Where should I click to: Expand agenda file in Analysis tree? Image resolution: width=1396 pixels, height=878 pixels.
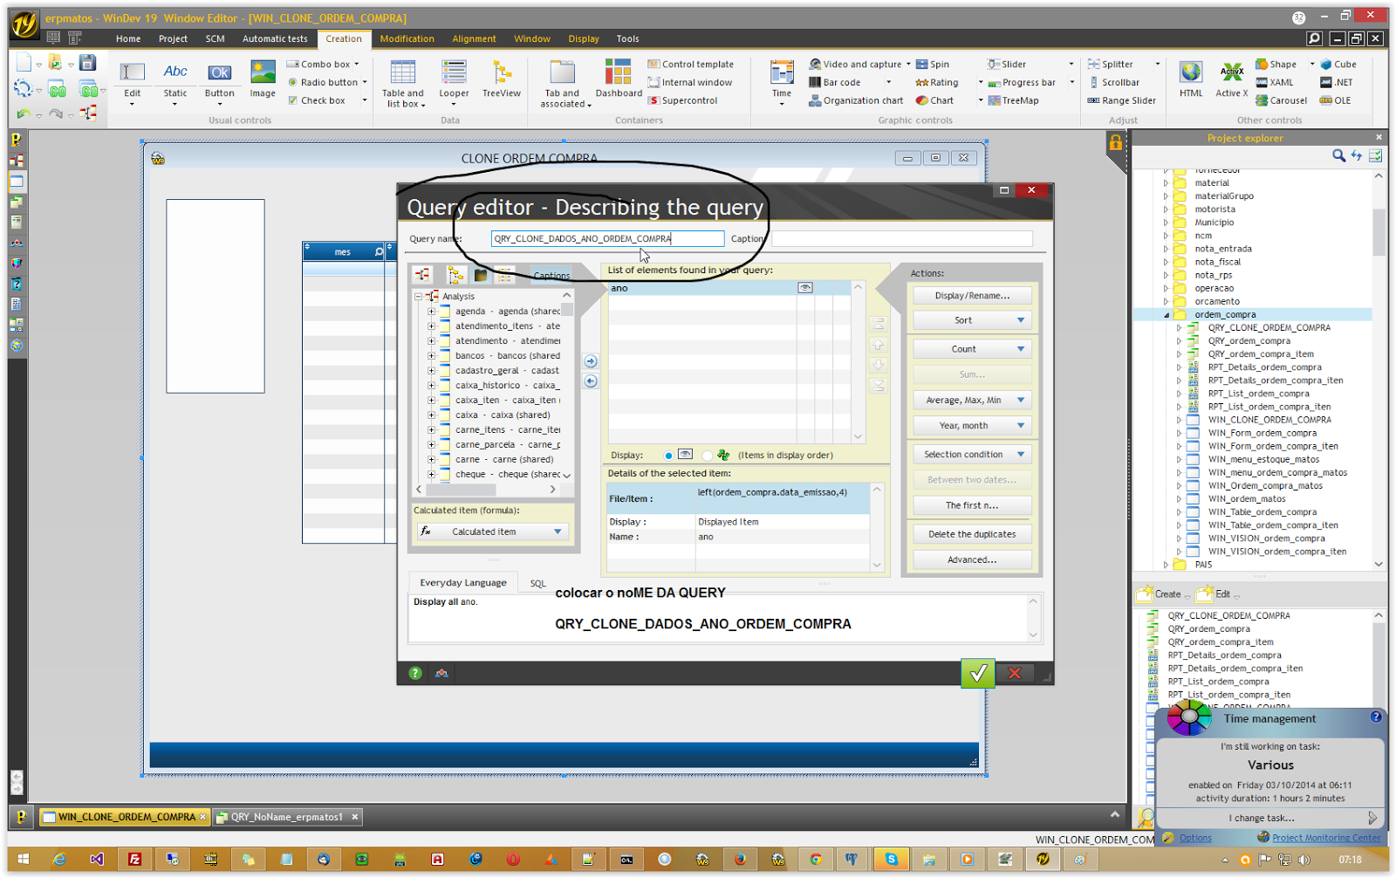click(431, 312)
